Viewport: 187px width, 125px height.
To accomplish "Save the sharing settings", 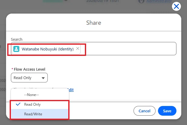I will pos(167,111).
